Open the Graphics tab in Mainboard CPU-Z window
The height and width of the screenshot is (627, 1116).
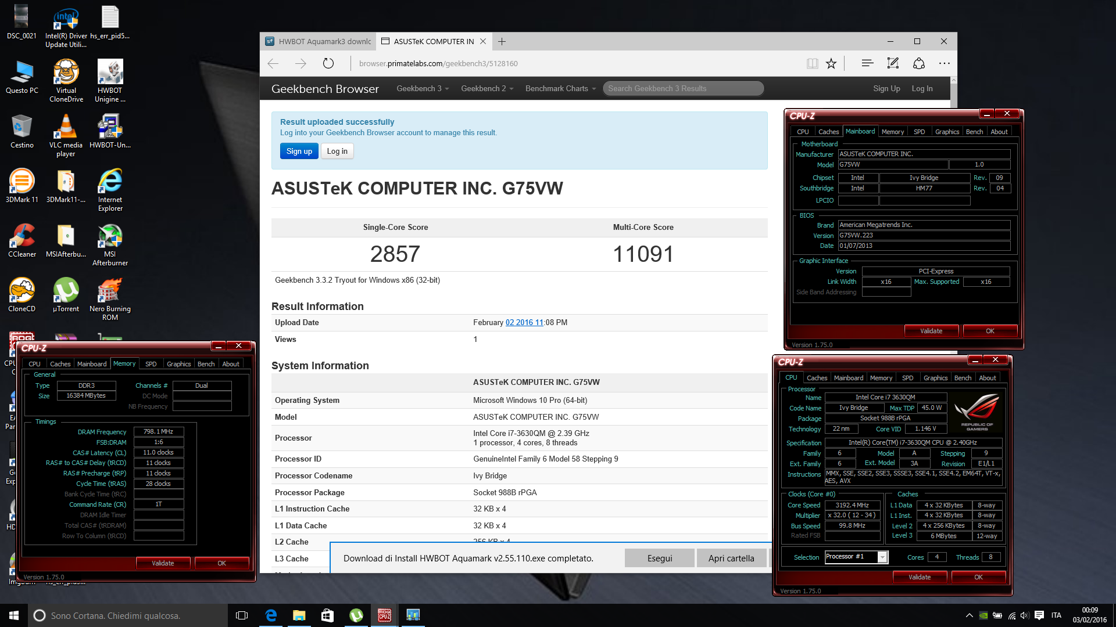pos(947,132)
